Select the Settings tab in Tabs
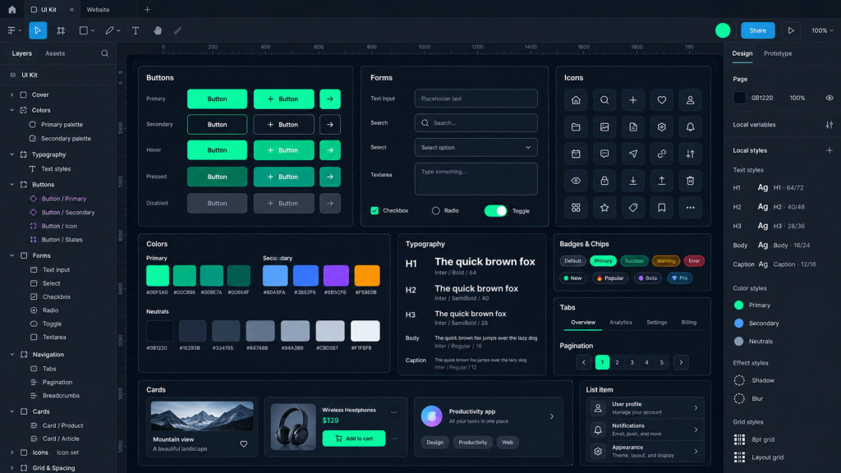 click(656, 322)
